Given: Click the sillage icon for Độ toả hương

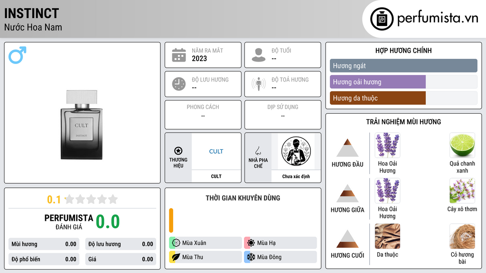Looking at the screenshot, I should click(259, 84).
